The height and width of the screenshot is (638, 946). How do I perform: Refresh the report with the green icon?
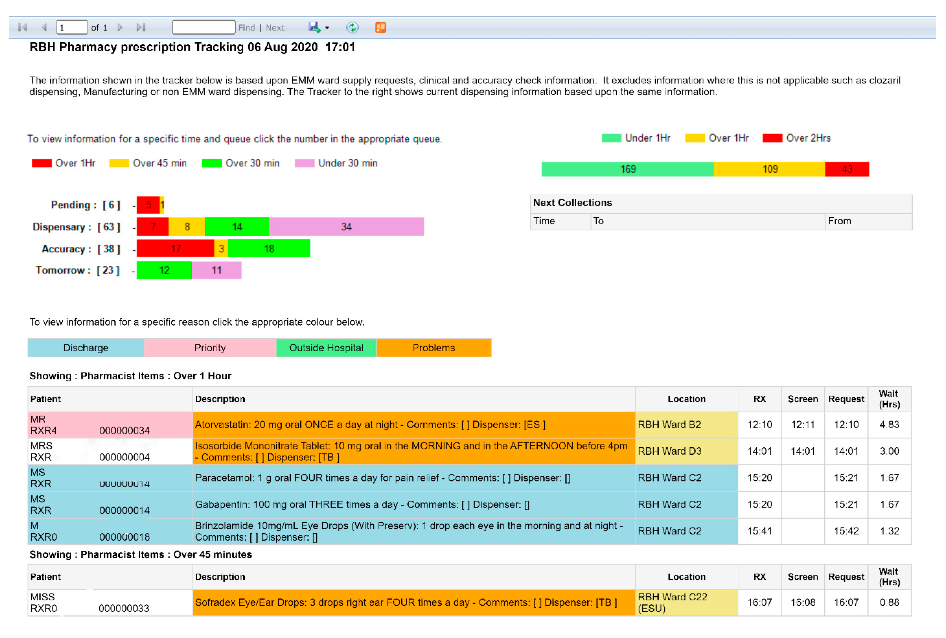[x=352, y=27]
